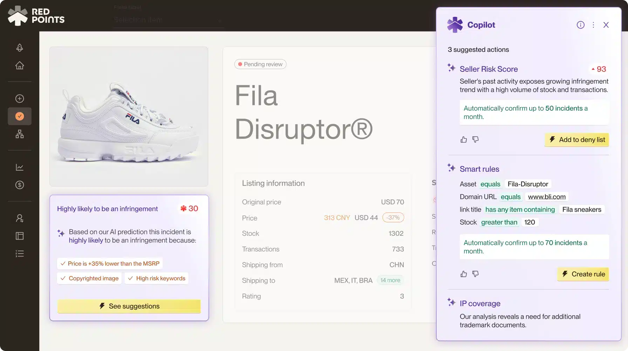Click the -37% price discount badge

pyautogui.click(x=393, y=218)
